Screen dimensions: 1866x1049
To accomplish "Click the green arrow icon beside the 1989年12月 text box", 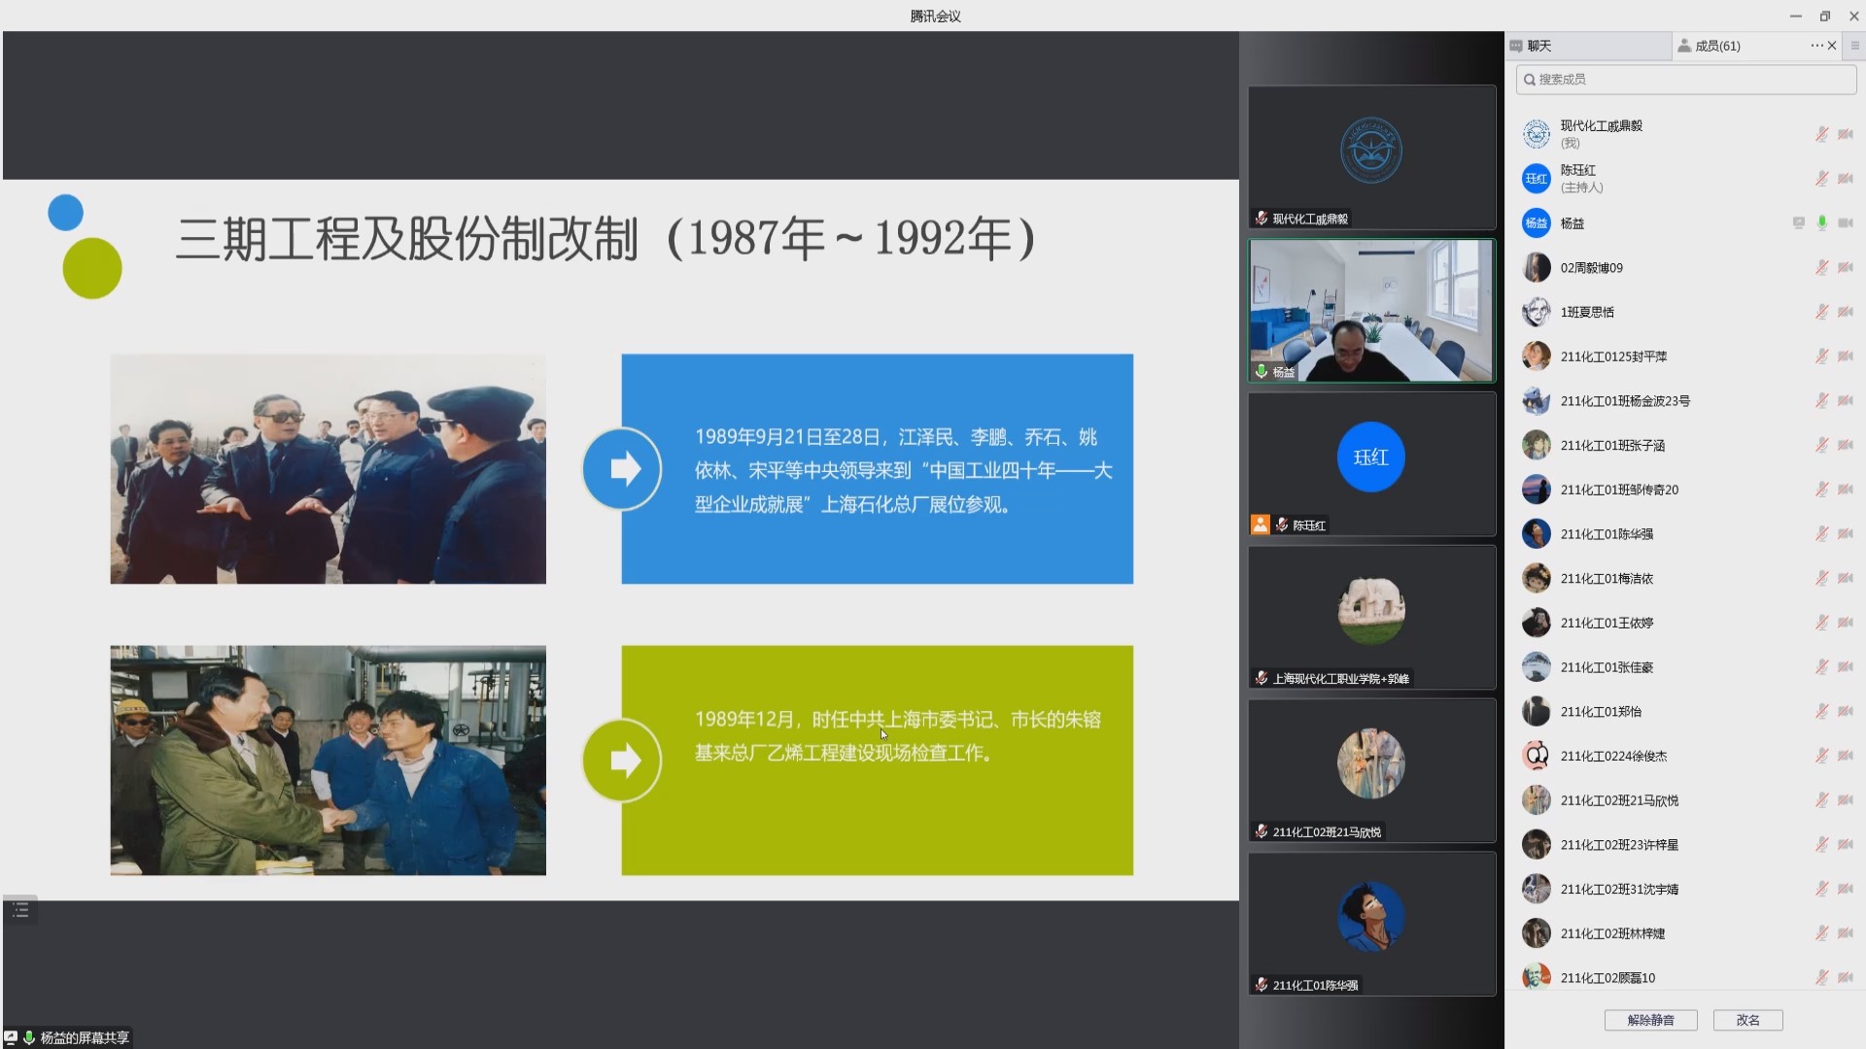I will 622,761.
